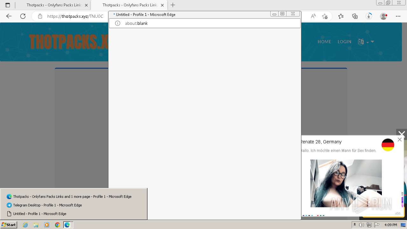This screenshot has width=407, height=229.
Task: Open the tab actions menu icon in Edge
Action: point(8,5)
